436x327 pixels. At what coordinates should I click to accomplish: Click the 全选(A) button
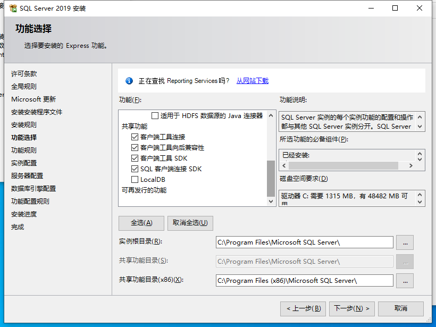[x=141, y=223]
